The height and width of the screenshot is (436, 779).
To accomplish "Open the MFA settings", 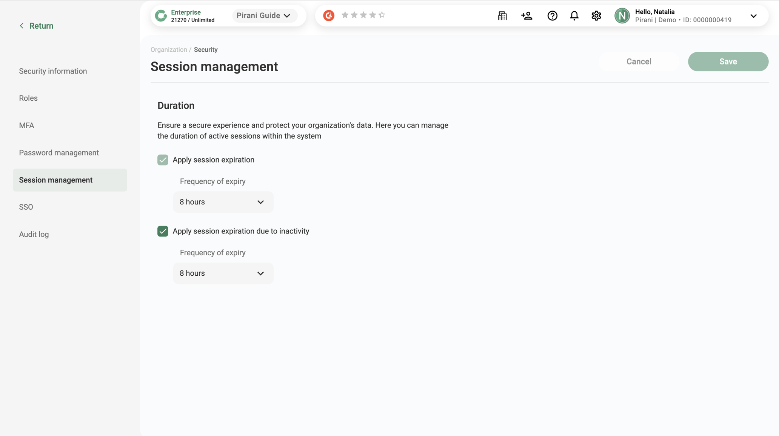I will 26,125.
